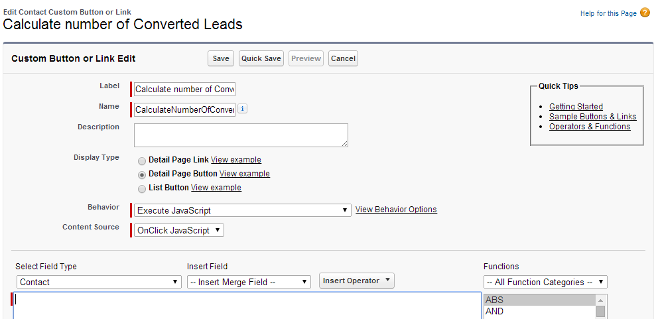Click the functions list scrollbar up arrow
The image size is (658, 319).
(600, 300)
